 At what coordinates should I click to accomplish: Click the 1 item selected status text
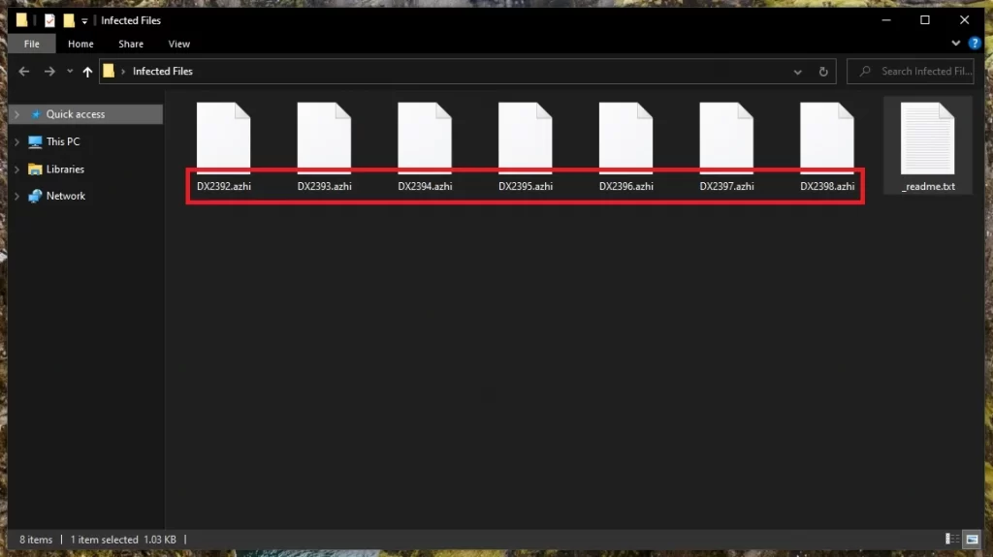point(104,540)
